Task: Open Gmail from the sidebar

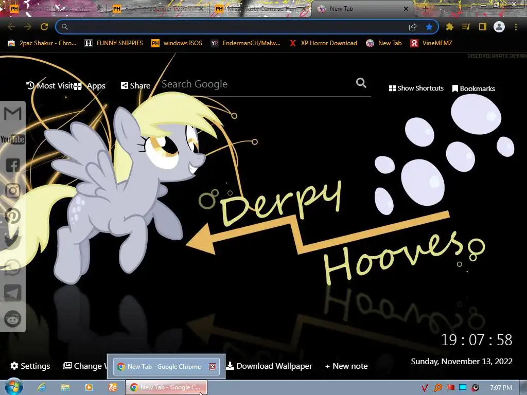Action: (13, 114)
